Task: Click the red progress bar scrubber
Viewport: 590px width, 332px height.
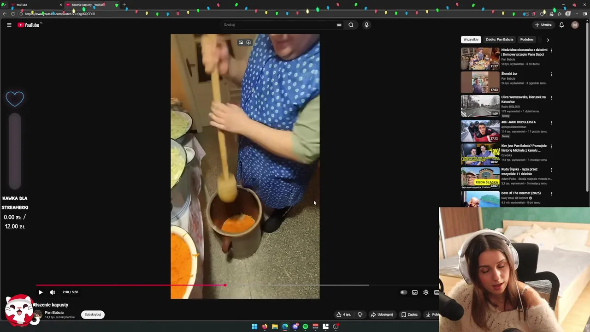Action: coord(225,285)
